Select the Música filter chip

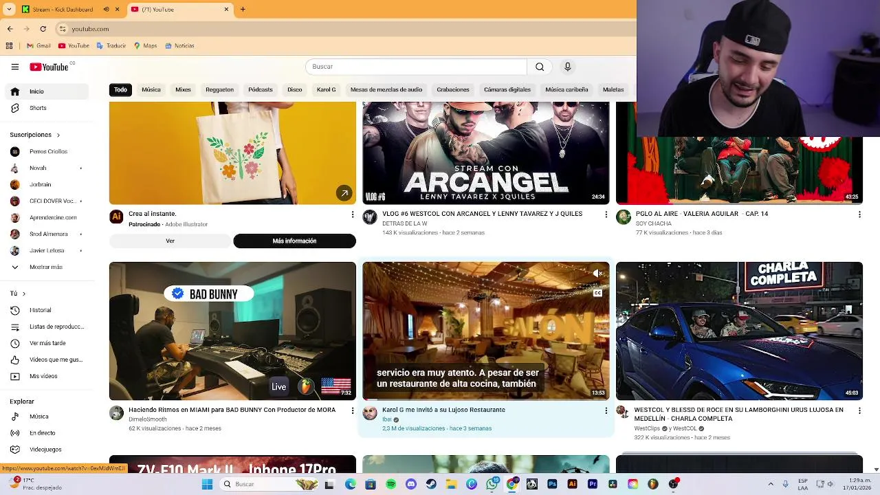(151, 90)
